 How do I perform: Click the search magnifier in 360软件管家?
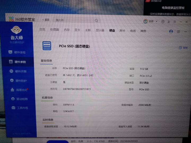96,20
